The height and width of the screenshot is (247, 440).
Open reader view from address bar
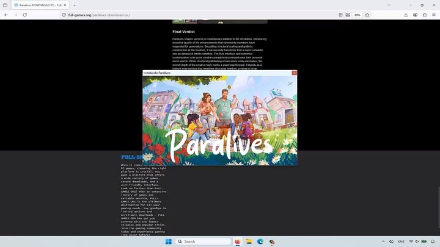tap(340, 15)
